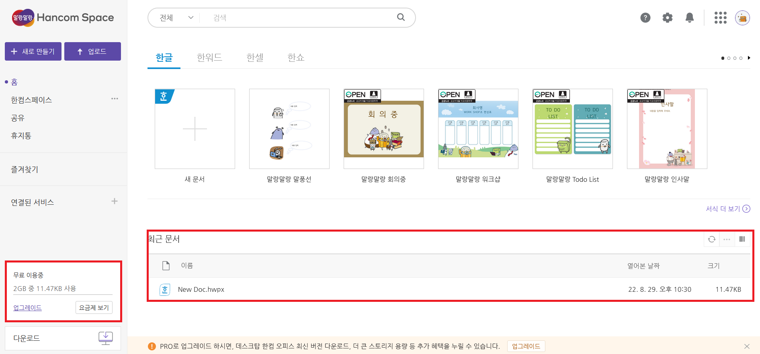The width and height of the screenshot is (760, 354).
Task: Select 홈 in the sidebar
Action: click(x=14, y=82)
